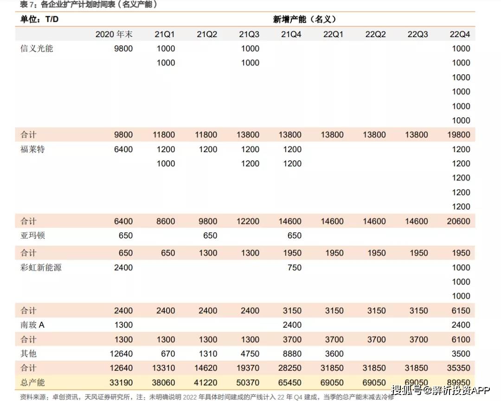
Task: Click the 22Q2 column header
Action: [x=375, y=34]
